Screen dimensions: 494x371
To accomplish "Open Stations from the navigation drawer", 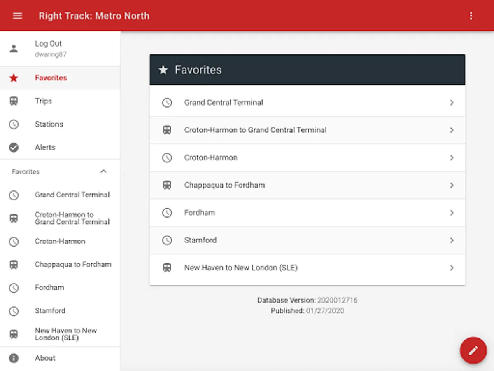I will (x=60, y=124).
